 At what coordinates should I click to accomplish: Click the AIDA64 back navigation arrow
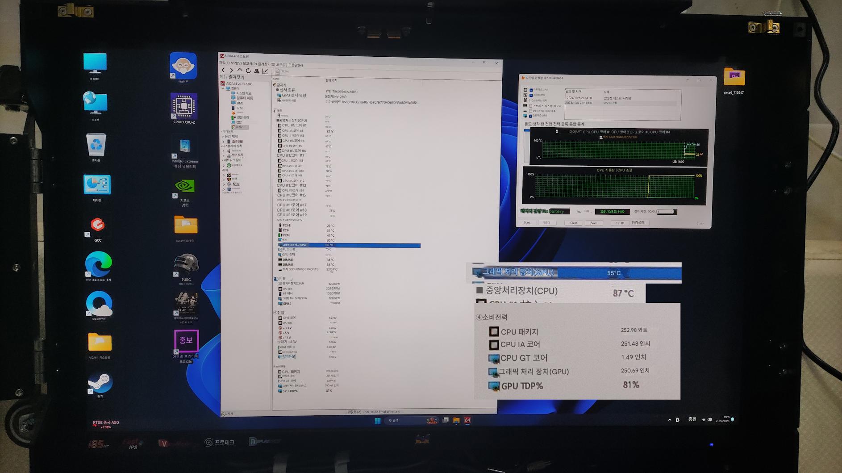coord(223,71)
